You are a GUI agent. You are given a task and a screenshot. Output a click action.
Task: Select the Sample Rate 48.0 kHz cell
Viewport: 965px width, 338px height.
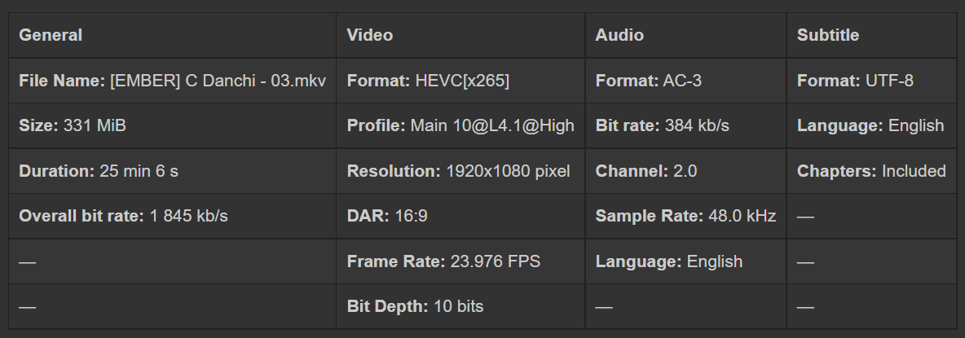tap(685, 216)
